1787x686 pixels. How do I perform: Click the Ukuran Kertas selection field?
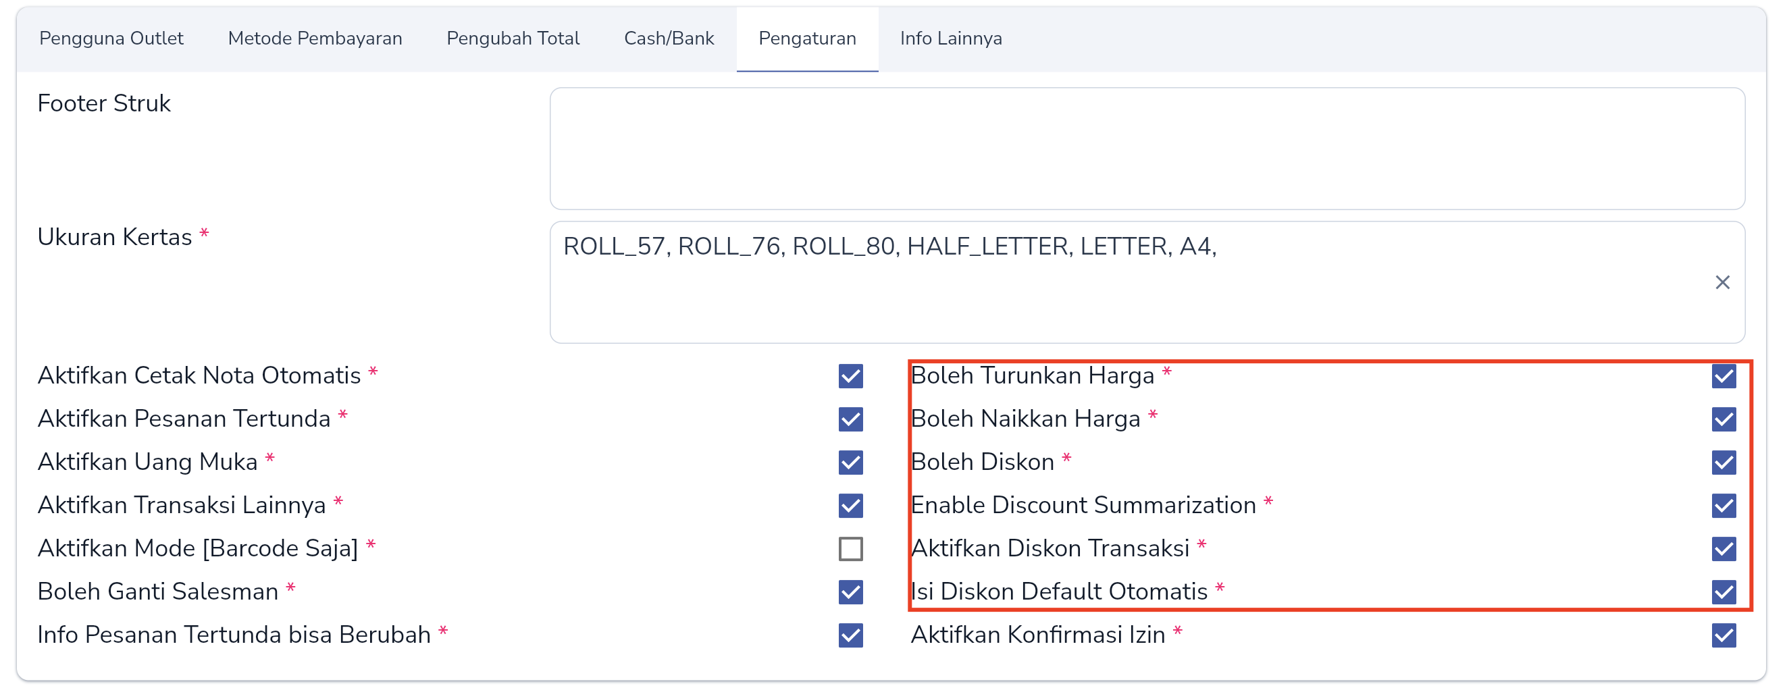click(x=1147, y=282)
